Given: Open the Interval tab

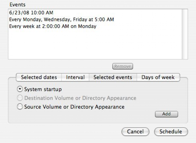Looking at the screenshot, I should 75,77.
